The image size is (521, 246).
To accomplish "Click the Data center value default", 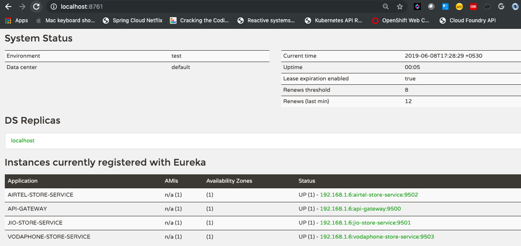I will coord(181,67).
